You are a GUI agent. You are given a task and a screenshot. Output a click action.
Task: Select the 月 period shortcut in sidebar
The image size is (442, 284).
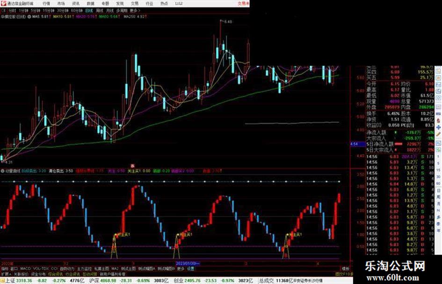(x=439, y=204)
